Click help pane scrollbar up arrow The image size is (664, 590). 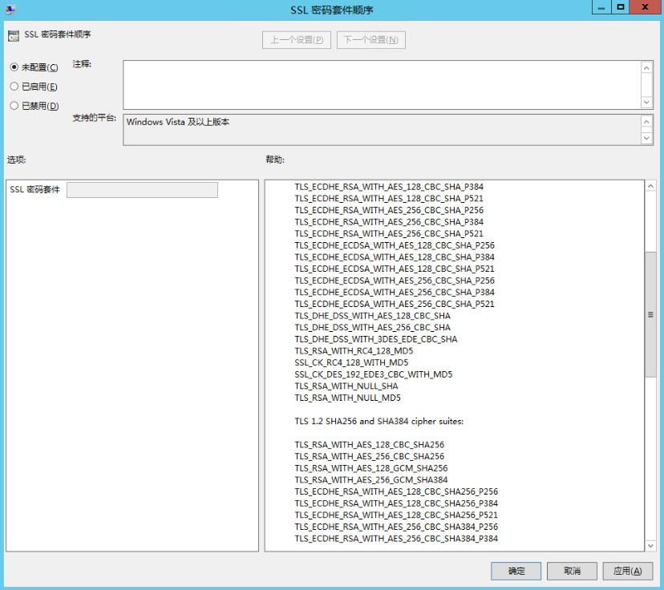[x=650, y=187]
